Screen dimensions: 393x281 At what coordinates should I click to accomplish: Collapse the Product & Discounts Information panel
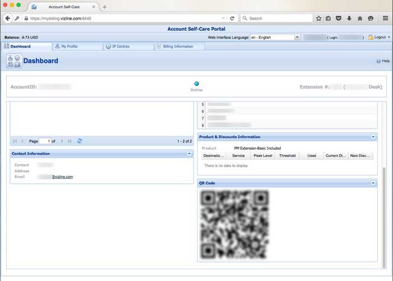(373, 137)
